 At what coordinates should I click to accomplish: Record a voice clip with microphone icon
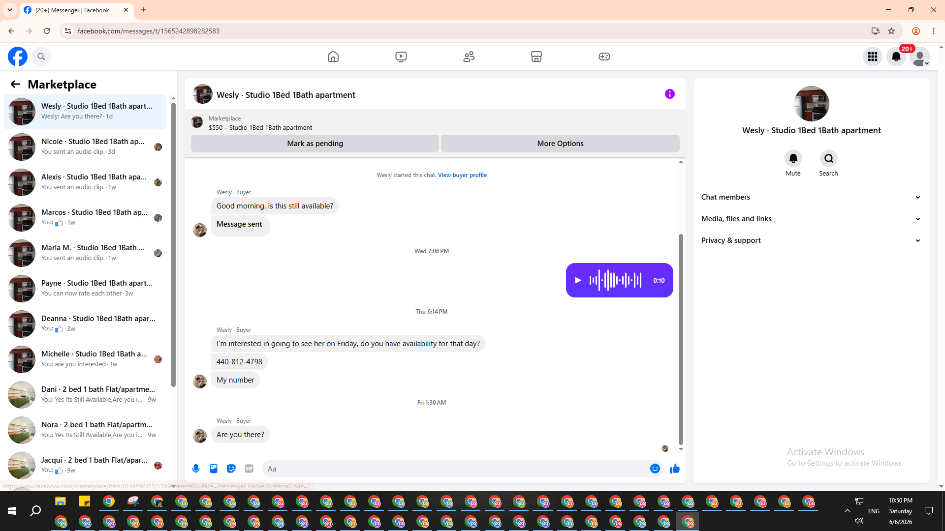[196, 469]
